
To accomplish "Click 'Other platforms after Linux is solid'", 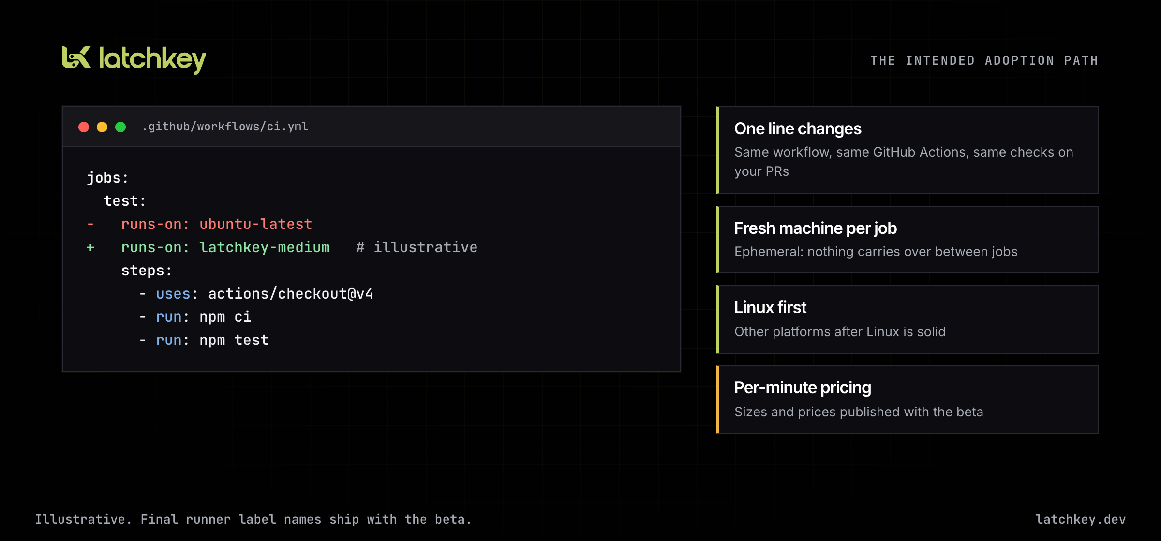I will [x=840, y=332].
